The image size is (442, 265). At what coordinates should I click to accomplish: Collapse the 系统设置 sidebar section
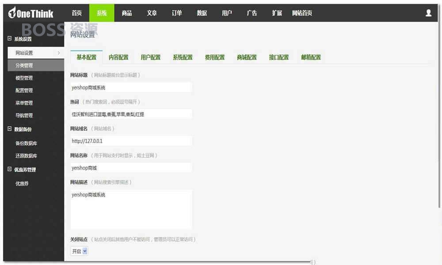[9, 38]
